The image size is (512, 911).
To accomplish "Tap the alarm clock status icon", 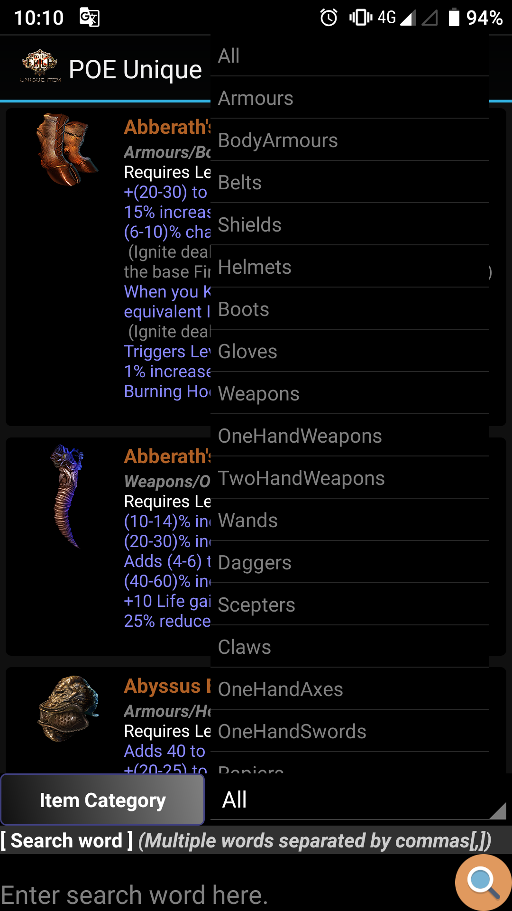I will point(329,18).
